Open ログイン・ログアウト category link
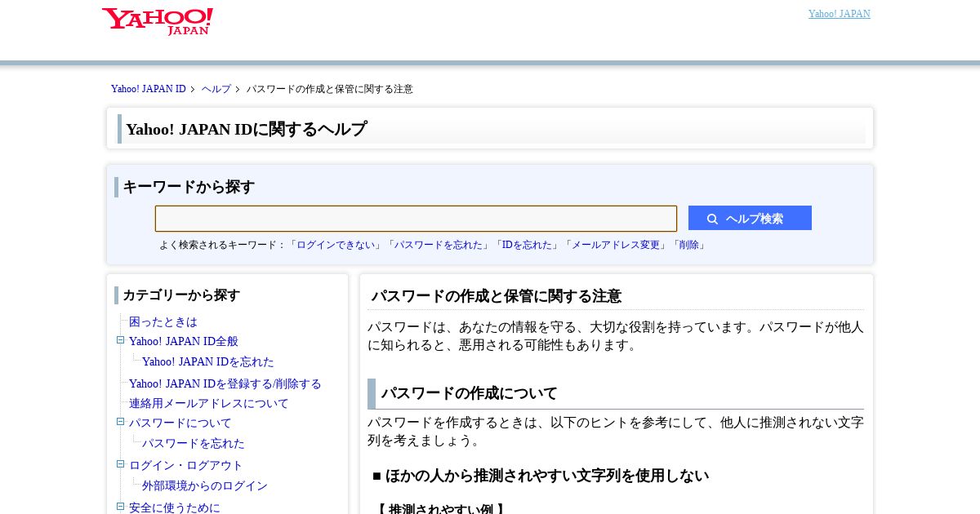980x514 pixels. point(186,466)
